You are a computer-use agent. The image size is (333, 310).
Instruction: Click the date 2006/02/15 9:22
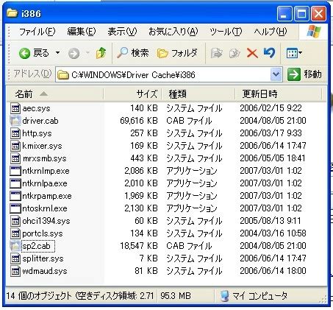point(271,108)
